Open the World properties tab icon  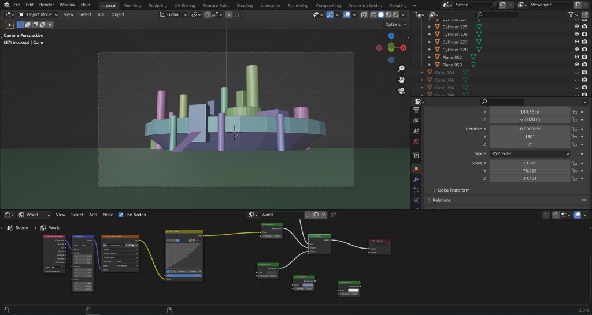(416, 141)
